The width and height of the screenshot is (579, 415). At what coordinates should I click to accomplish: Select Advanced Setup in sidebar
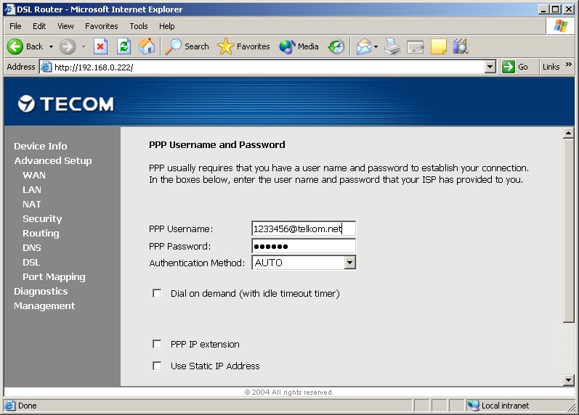53,161
